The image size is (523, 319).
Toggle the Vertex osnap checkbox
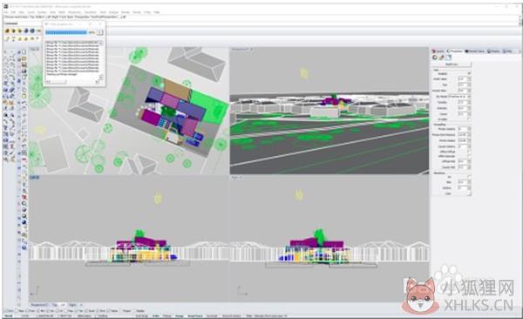point(108,311)
